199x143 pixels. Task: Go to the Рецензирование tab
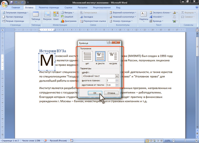coord(102,8)
